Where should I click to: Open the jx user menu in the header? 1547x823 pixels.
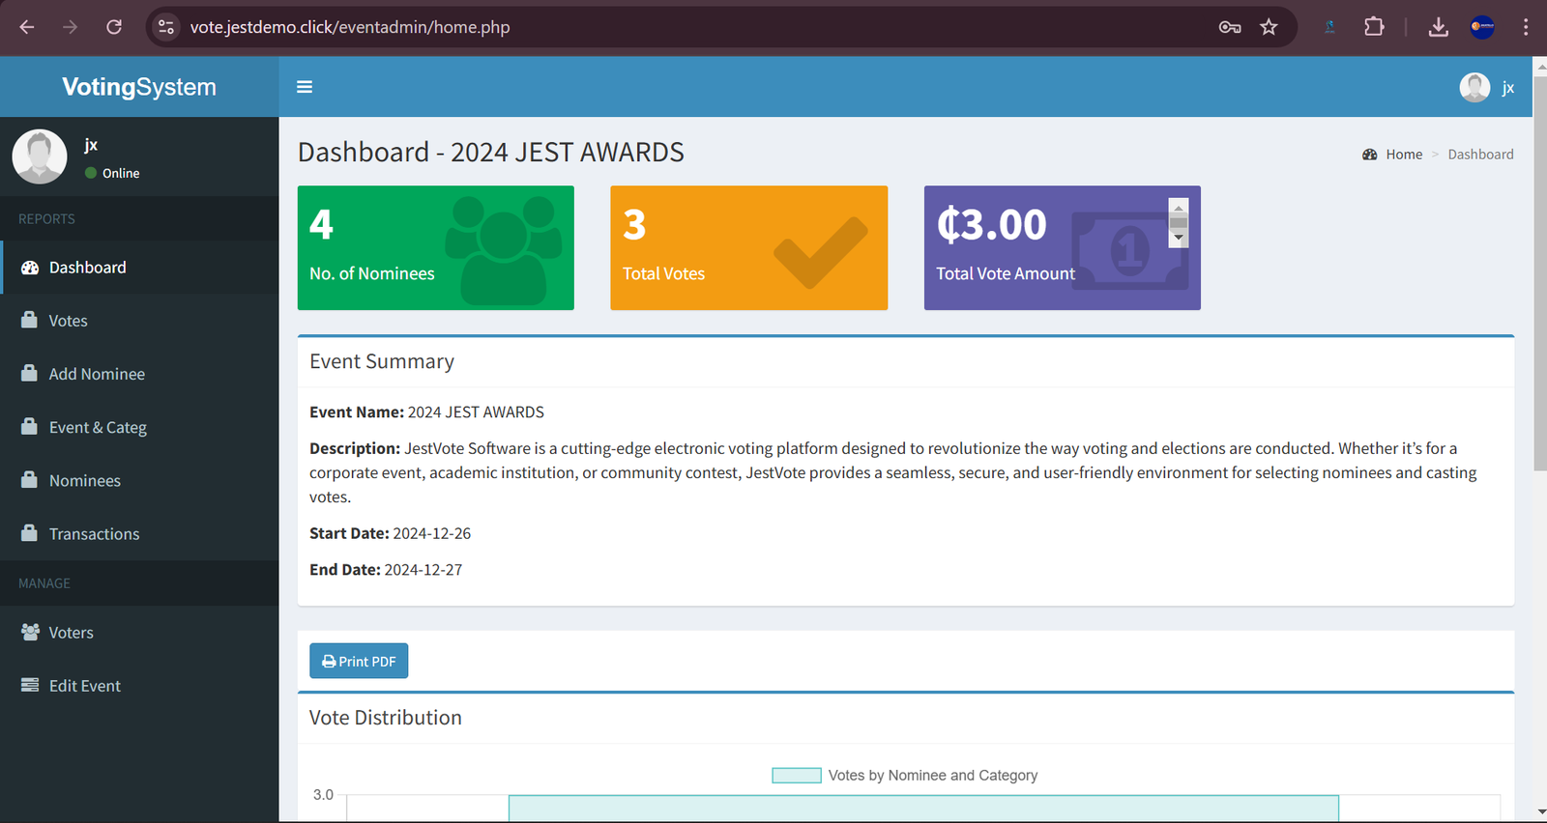(1487, 88)
